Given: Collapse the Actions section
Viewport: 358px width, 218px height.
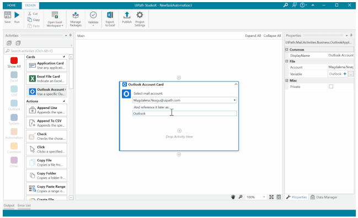Looking at the screenshot, I should [x=63, y=101].
